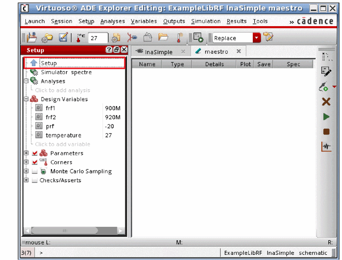The width and height of the screenshot is (342, 260).
Task: Click the save setup state toolbar icon
Action: pyautogui.click(x=32, y=38)
